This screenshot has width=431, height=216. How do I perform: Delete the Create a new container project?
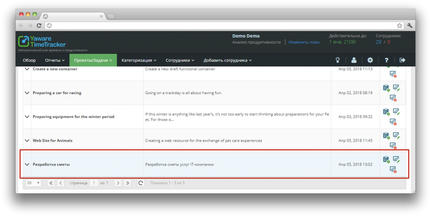pos(393,74)
